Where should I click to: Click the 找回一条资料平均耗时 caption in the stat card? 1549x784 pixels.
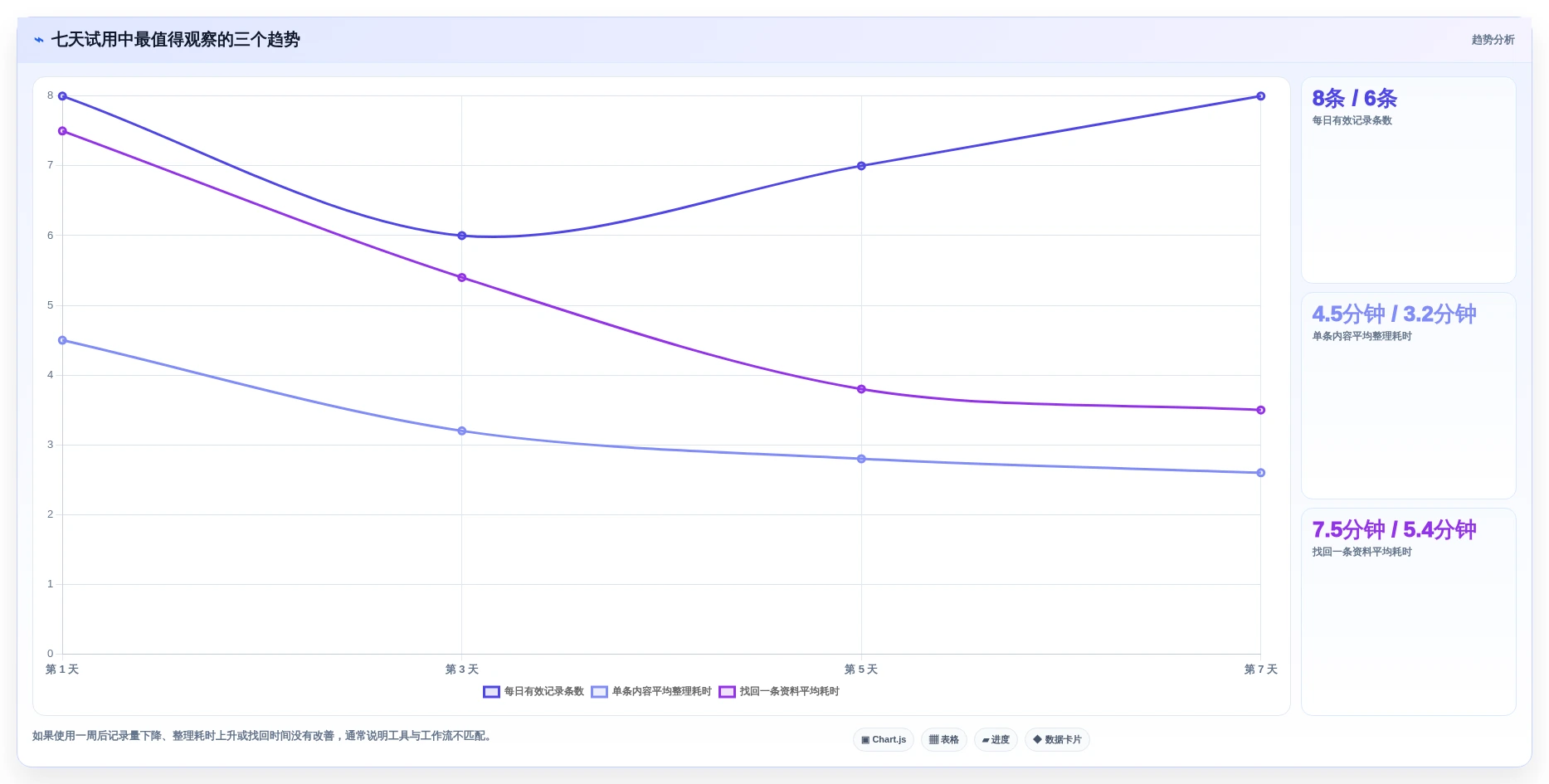click(x=1362, y=553)
